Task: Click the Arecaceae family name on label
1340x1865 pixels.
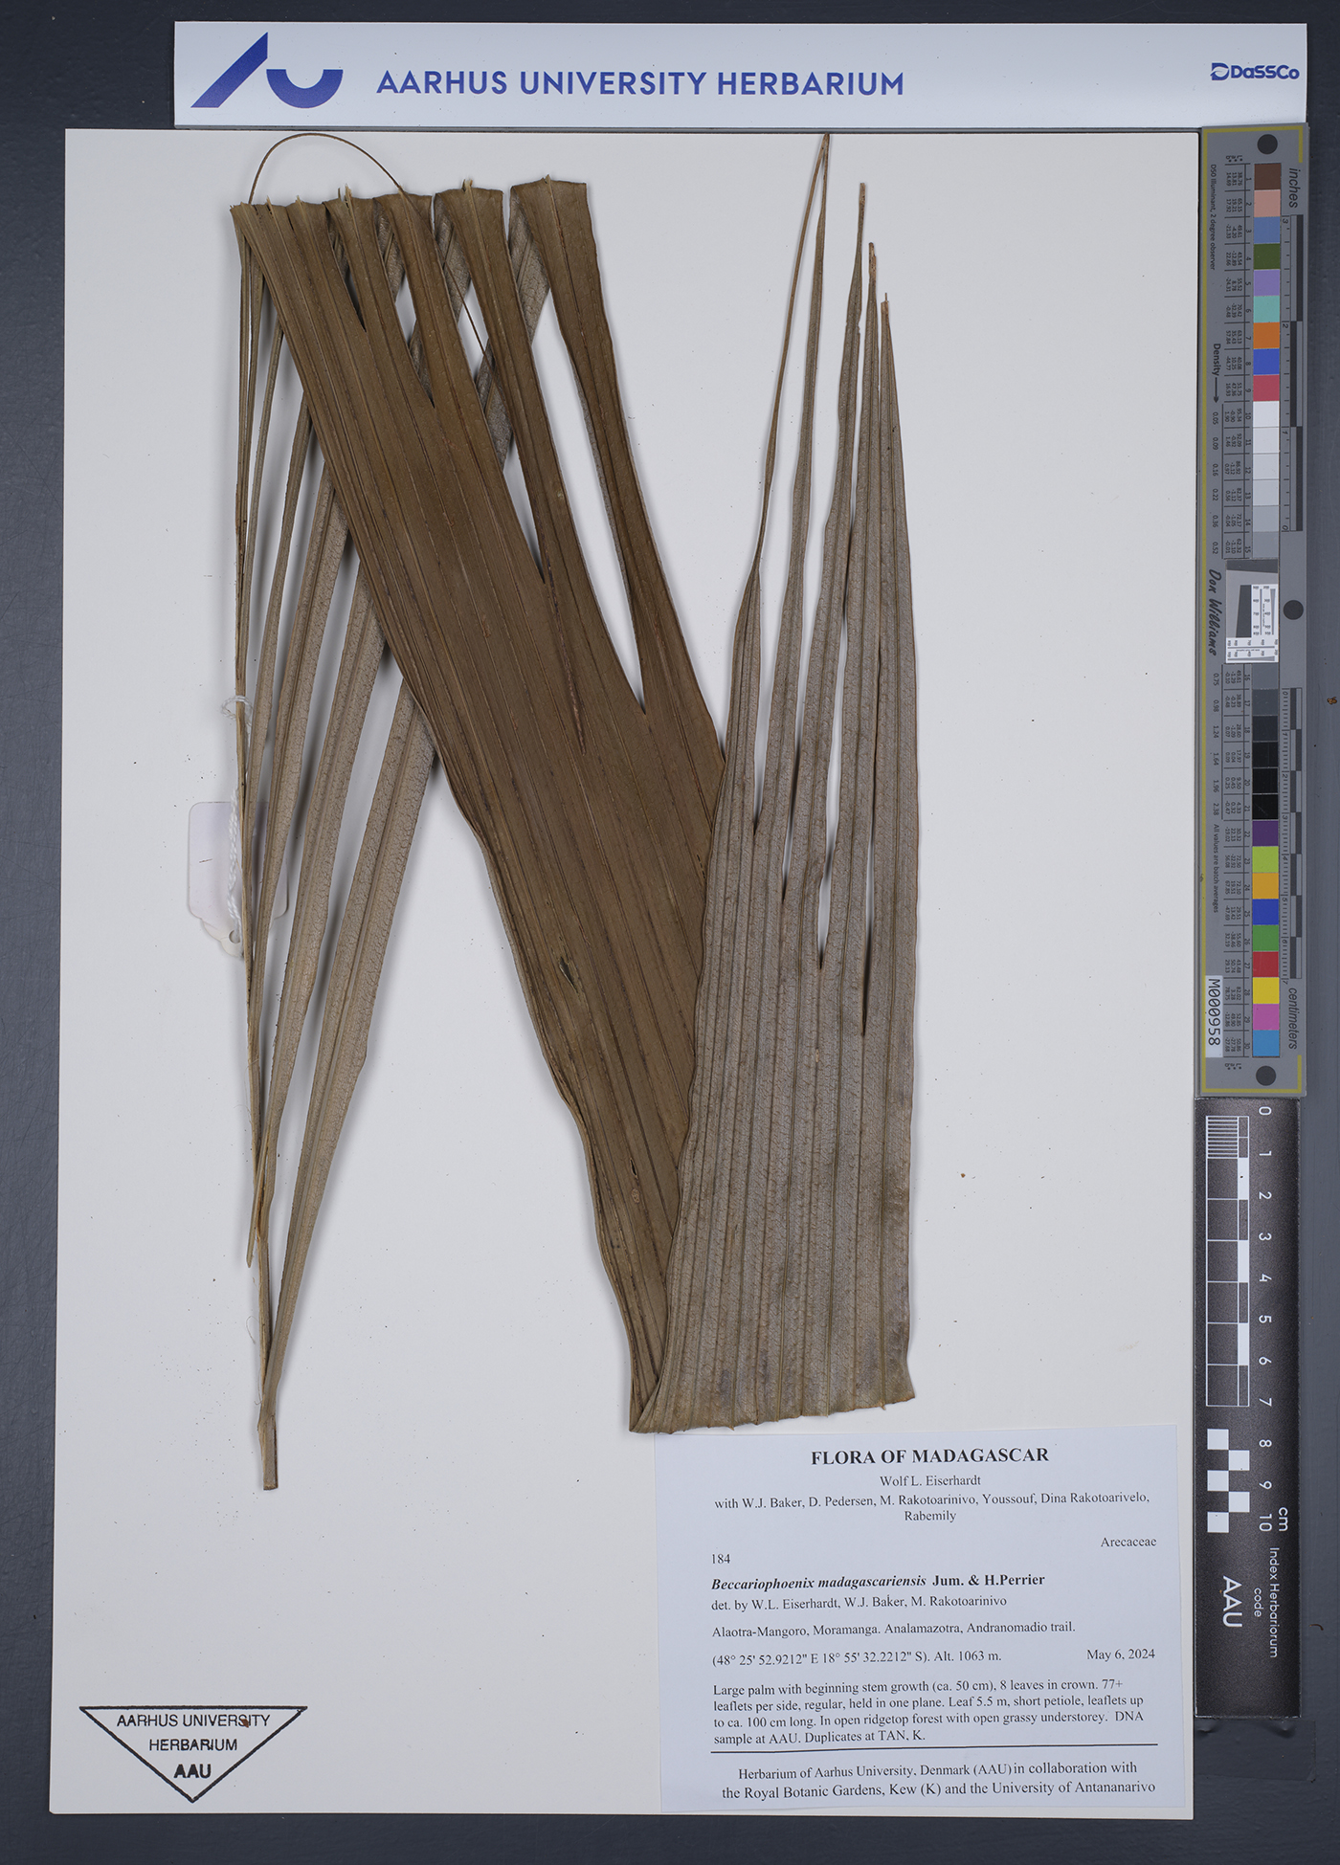Action: [1128, 1542]
